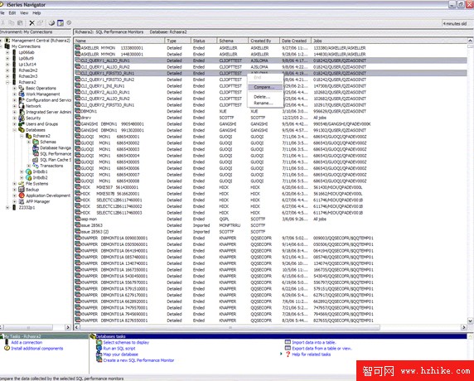Click the Backup tree icon
Viewport: 474px width, 381px height.
[x=22, y=190]
